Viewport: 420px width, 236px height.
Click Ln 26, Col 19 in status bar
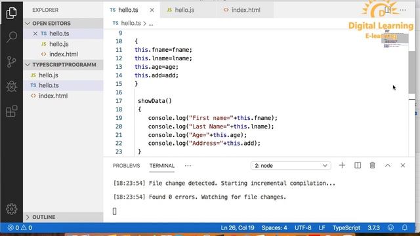238,227
